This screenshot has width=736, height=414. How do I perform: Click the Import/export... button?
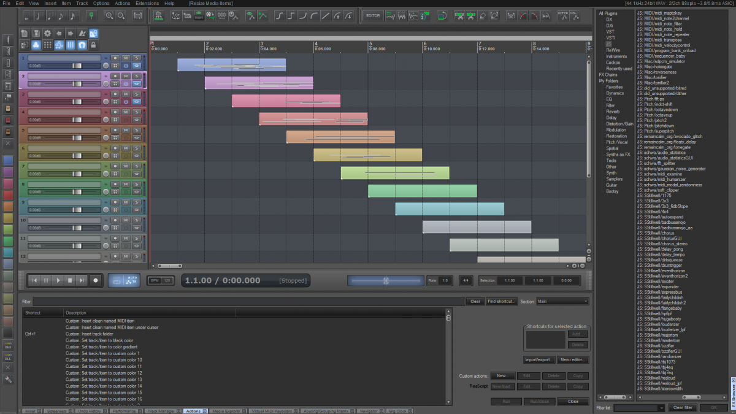[x=540, y=359]
